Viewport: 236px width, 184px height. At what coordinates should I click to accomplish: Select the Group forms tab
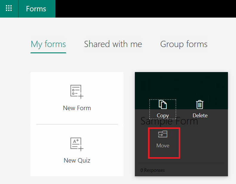point(184,44)
